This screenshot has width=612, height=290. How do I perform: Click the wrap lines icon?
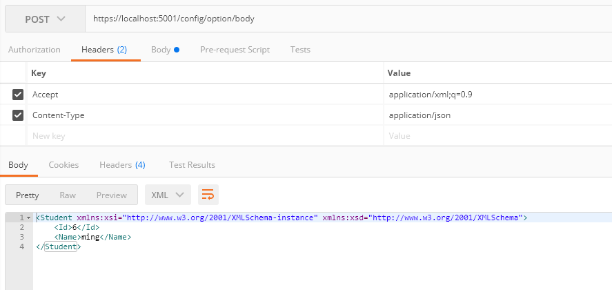coord(208,195)
